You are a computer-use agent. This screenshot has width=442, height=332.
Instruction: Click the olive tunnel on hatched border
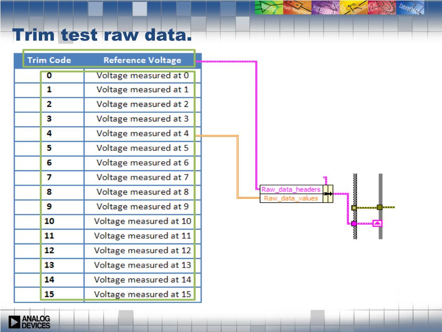(354, 208)
